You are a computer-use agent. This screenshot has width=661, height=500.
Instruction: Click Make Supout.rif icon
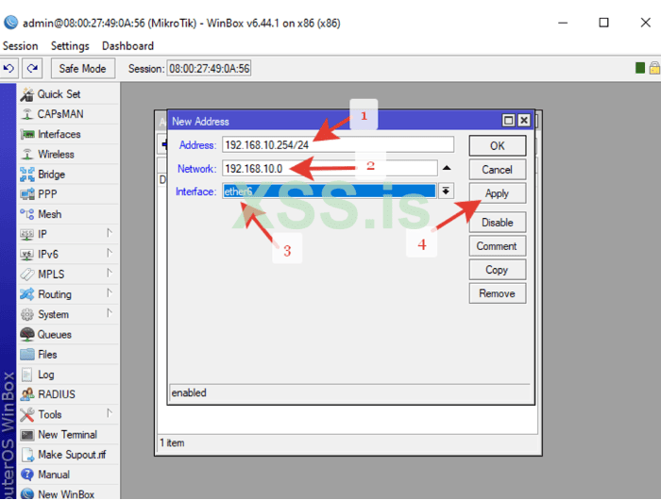27,455
